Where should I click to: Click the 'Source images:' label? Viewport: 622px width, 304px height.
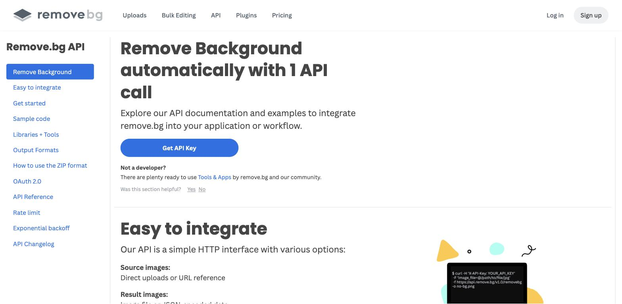(145, 268)
